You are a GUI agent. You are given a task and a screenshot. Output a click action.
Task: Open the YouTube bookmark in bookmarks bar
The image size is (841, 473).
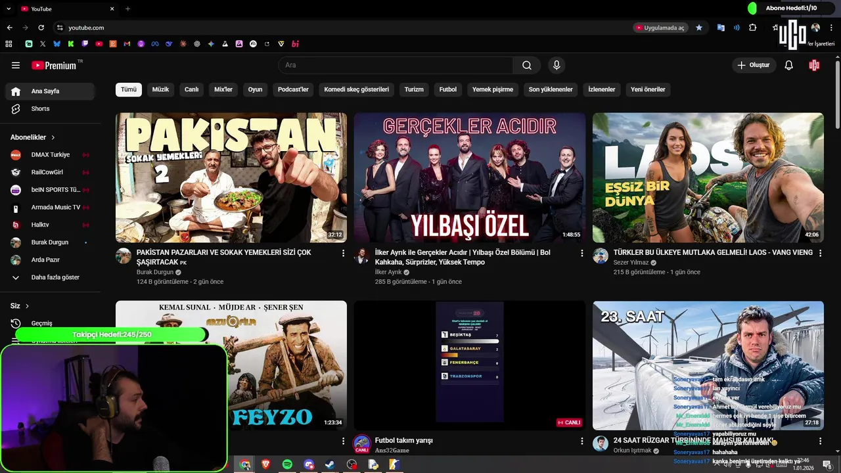coord(99,44)
